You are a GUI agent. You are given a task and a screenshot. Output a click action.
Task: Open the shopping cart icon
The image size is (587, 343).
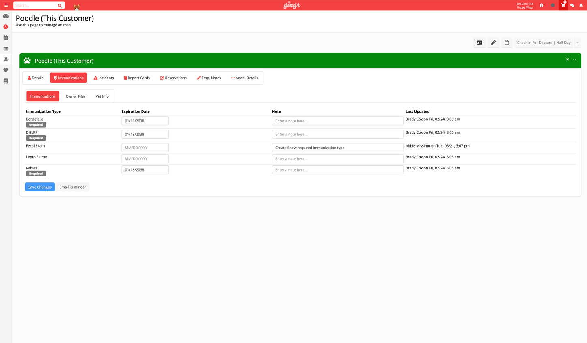[563, 5]
